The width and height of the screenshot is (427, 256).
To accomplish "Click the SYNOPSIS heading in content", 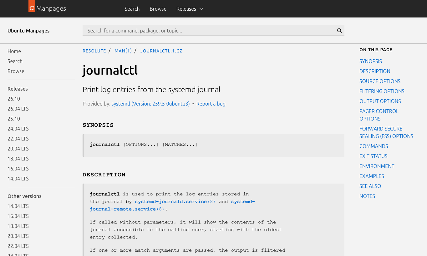I will click(98, 125).
